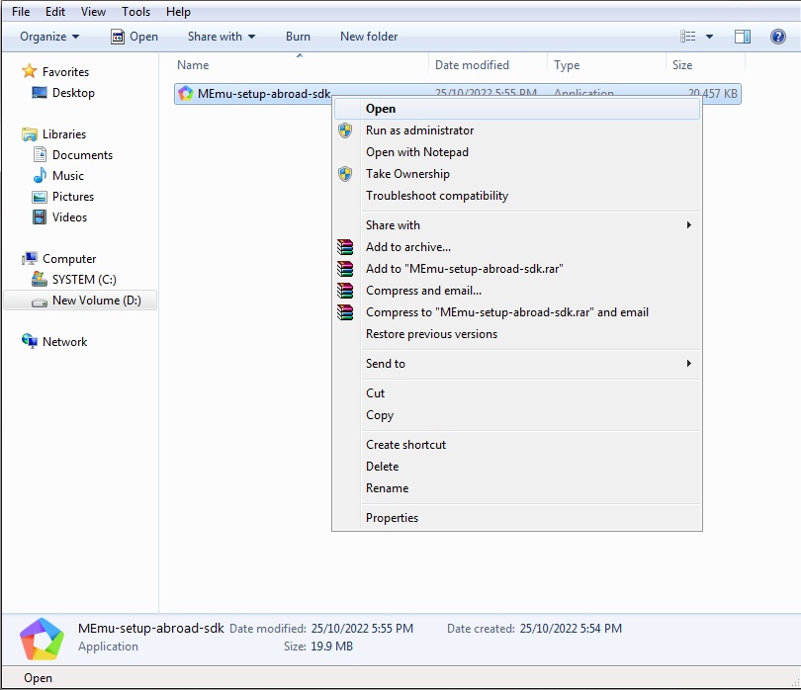This screenshot has height=690, width=801.
Task: Click the WinRAR icon beside Compress and email
Action: click(x=344, y=291)
